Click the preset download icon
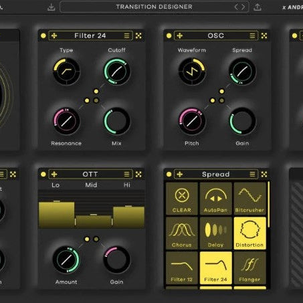The height and width of the screenshot is (303, 303). (52, 7)
